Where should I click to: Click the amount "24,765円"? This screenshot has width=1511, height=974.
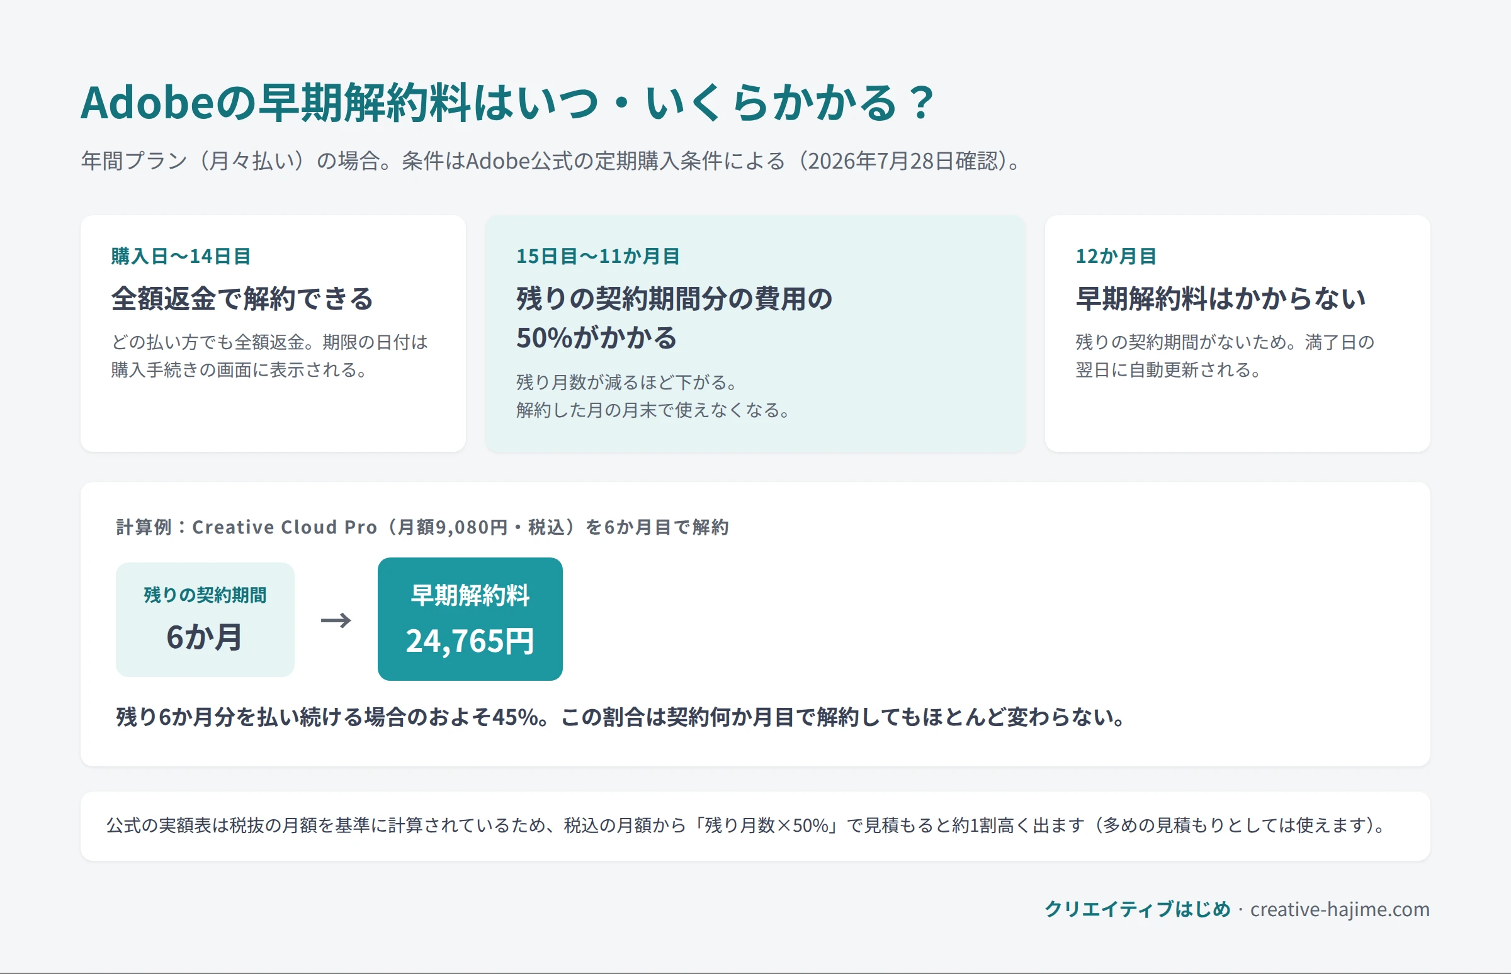pos(470,641)
